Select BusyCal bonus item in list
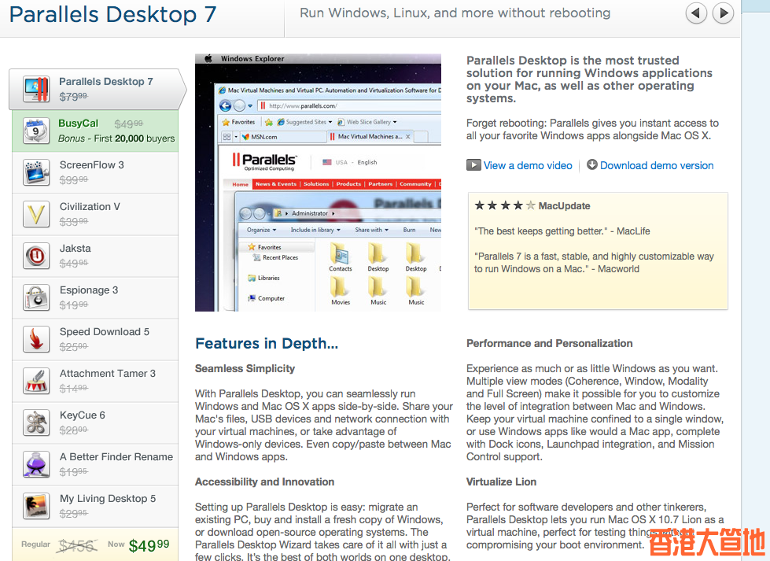Image resolution: width=770 pixels, height=561 pixels. [95, 131]
